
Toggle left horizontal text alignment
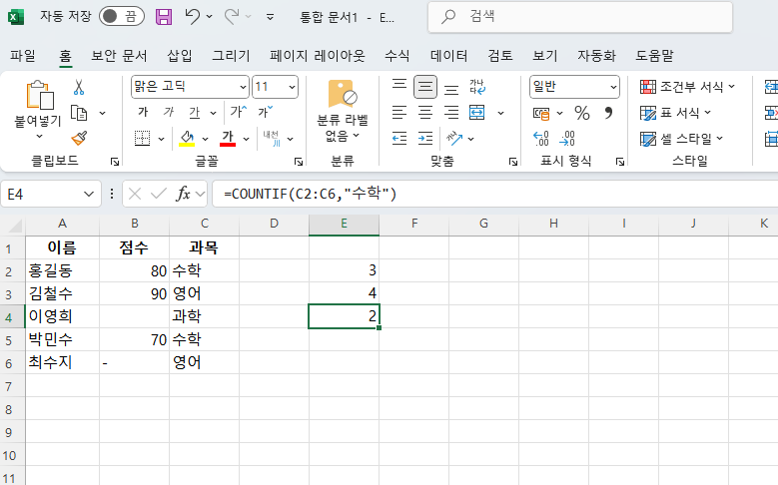(x=399, y=113)
